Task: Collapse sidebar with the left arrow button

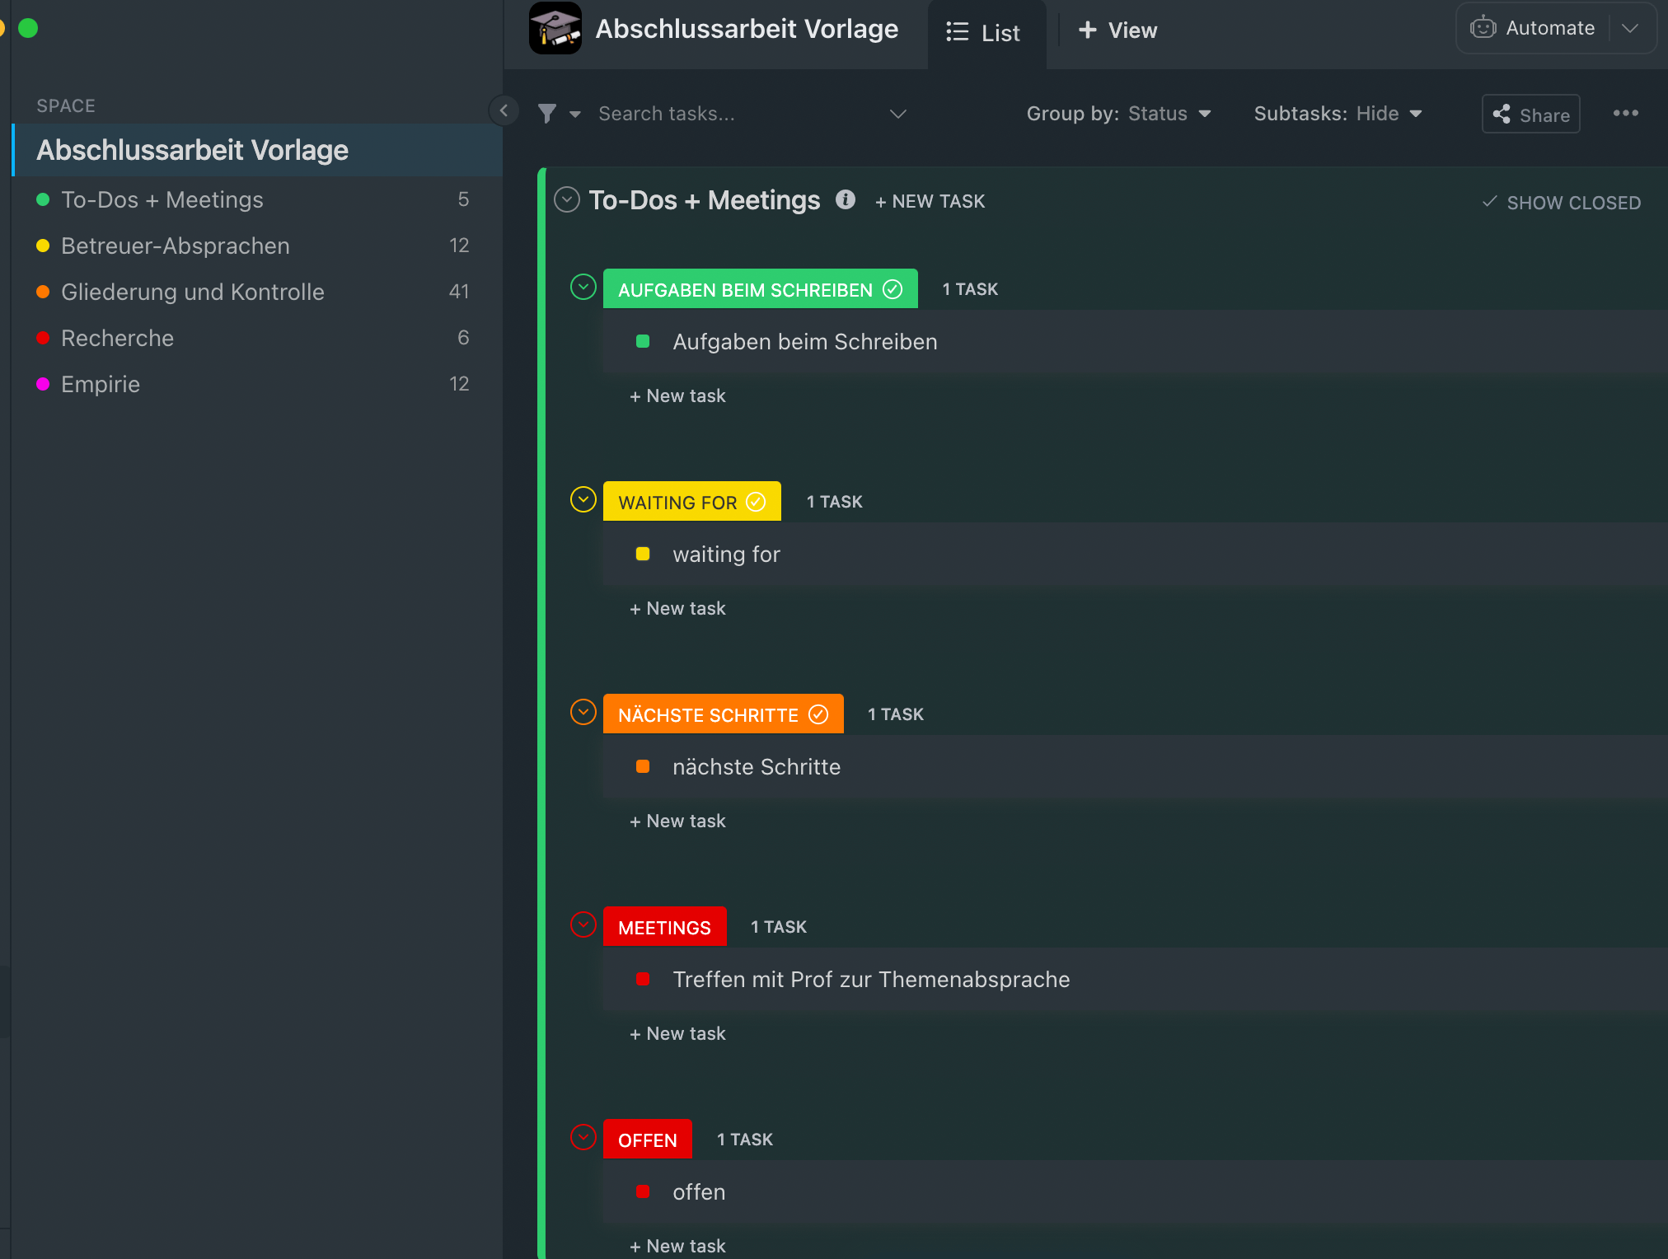Action: pyautogui.click(x=504, y=110)
